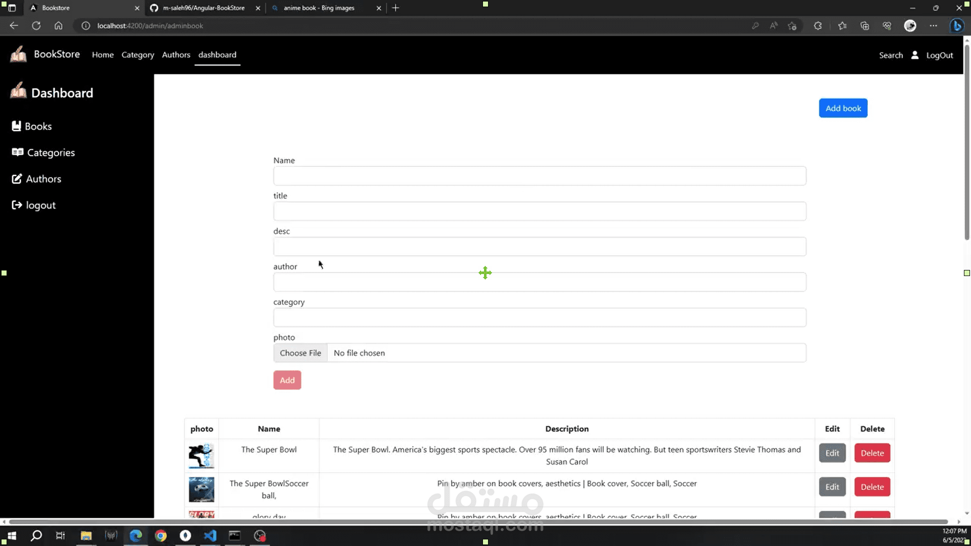Launch Visual Studio Code from the taskbar
The height and width of the screenshot is (546, 971).
point(210,535)
